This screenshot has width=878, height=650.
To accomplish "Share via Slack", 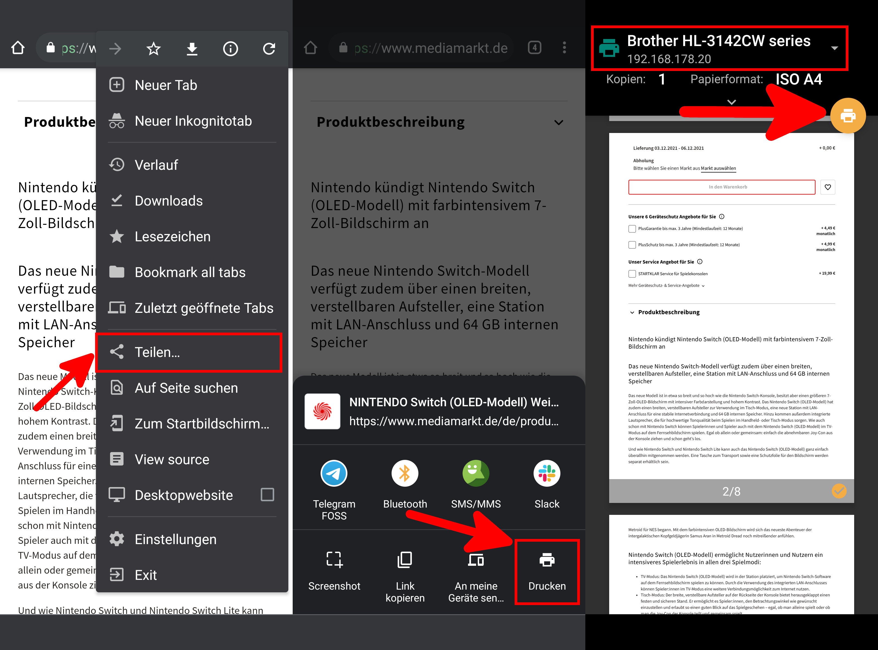I will tap(547, 485).
